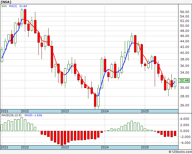This screenshot has width=192, height=154.
Task: Select the 32.46 current price tag
Action: click(184, 80)
